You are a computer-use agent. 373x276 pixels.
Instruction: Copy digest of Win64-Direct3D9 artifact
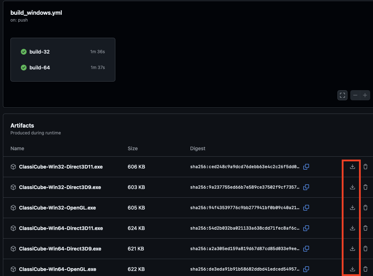click(306, 249)
